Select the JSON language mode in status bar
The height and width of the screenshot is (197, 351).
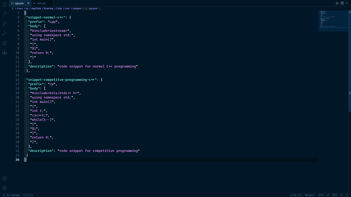tap(335, 195)
